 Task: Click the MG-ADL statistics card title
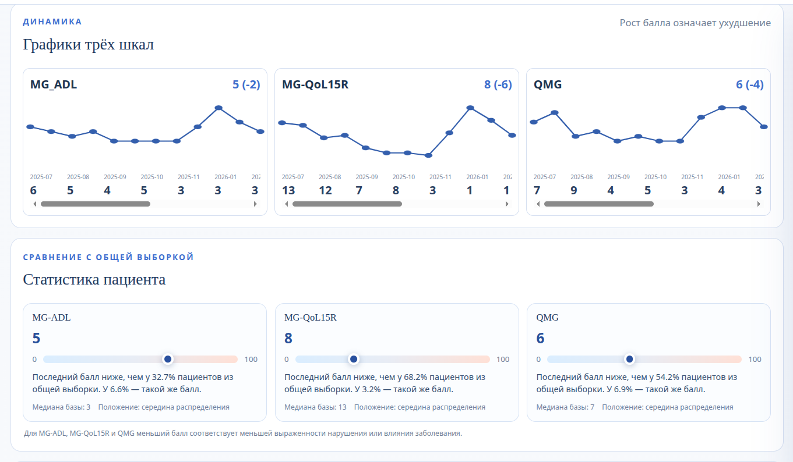tap(52, 318)
